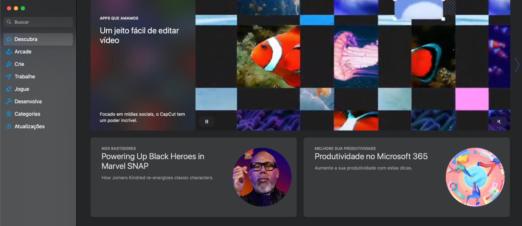Viewport: 522px width, 226px height.
Task: Maximize the App Store window
Action: pos(23,8)
